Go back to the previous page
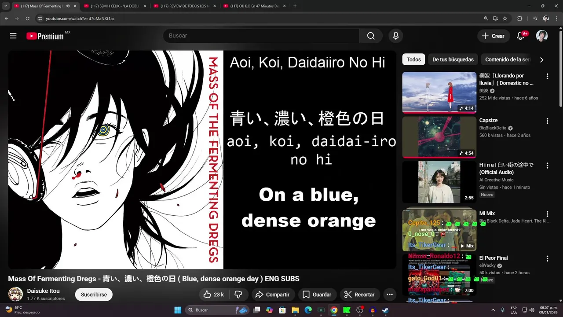 coord(6,18)
